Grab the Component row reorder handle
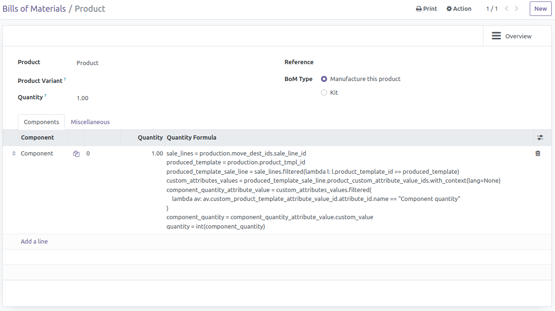 (14, 153)
